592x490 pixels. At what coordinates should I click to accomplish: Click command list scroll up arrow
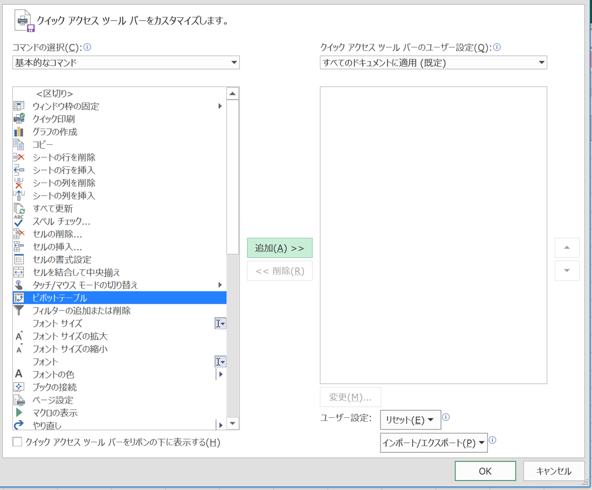232,94
